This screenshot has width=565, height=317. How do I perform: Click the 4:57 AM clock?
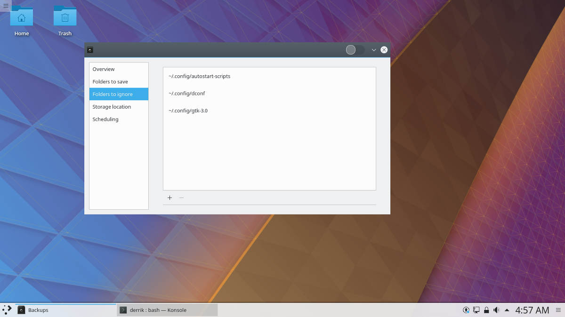point(532,310)
